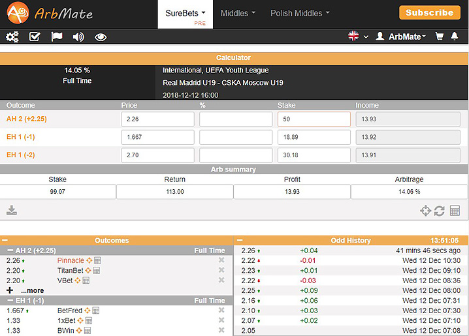Click the refresh arrows icon in calculator

click(x=439, y=211)
